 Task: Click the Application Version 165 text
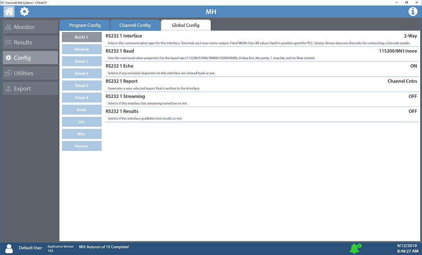tap(60, 248)
